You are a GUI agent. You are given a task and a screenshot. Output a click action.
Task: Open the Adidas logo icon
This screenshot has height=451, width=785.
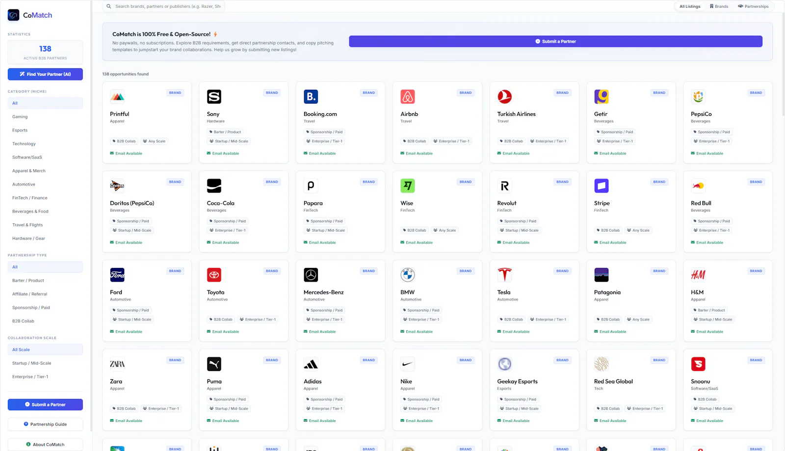point(311,364)
